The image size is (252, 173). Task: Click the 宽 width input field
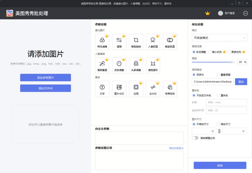tap(204, 131)
